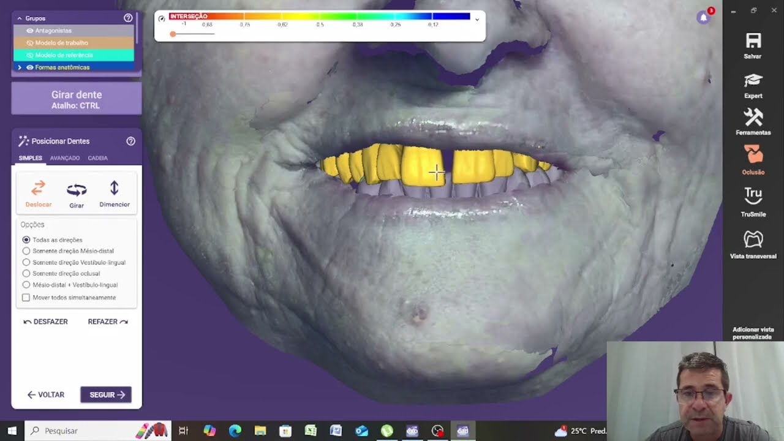This screenshot has width=784, height=441.
Task: Open Task View on taskbar
Action: [x=183, y=431]
